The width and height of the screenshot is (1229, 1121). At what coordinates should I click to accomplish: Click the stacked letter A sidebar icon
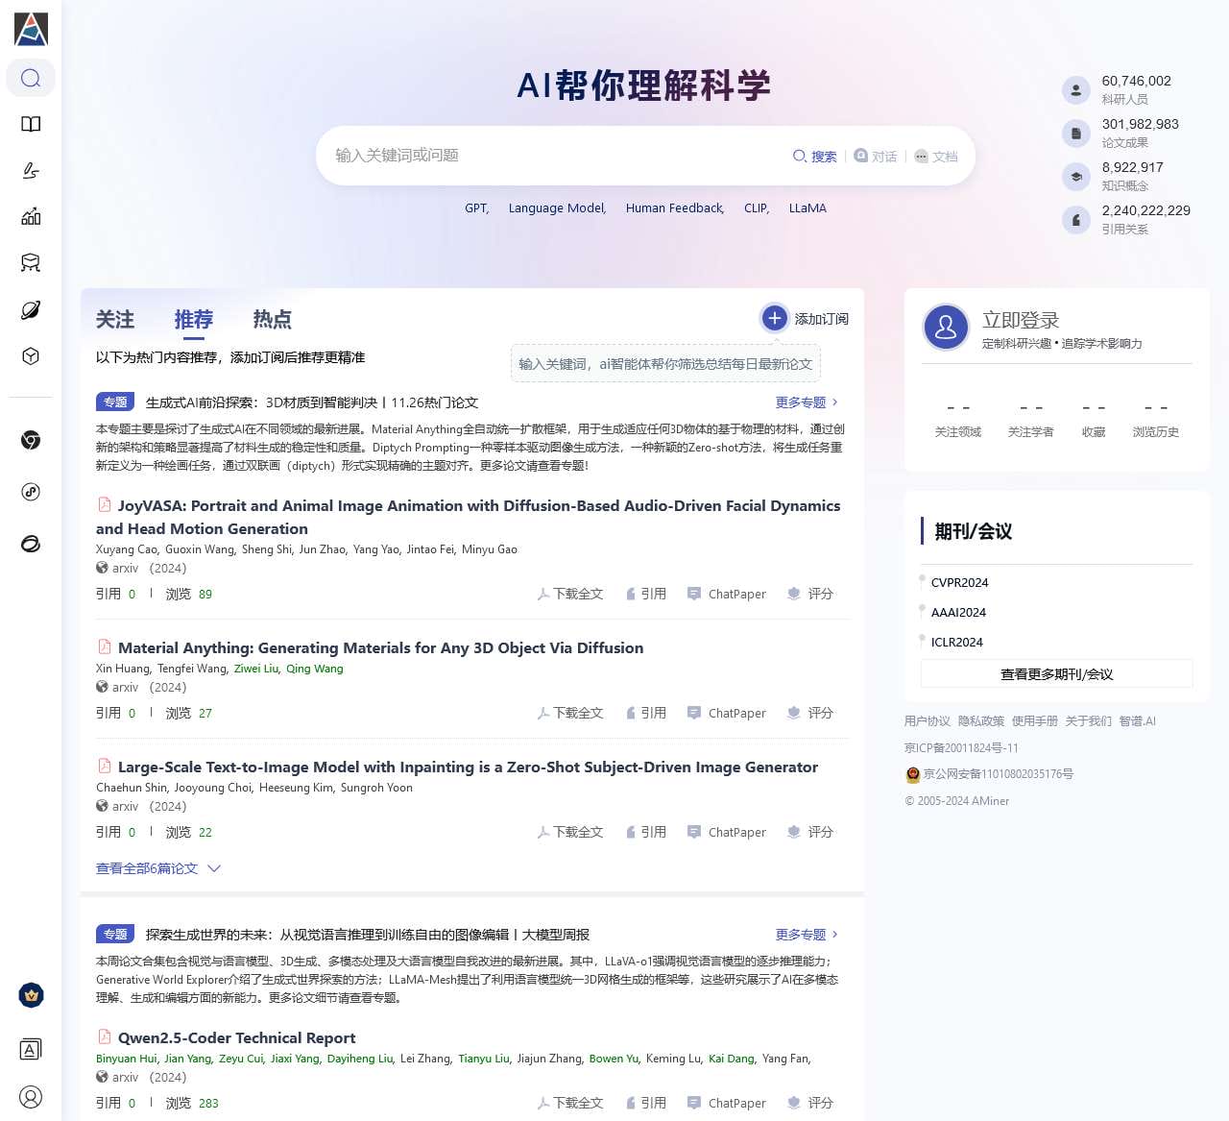31,1050
